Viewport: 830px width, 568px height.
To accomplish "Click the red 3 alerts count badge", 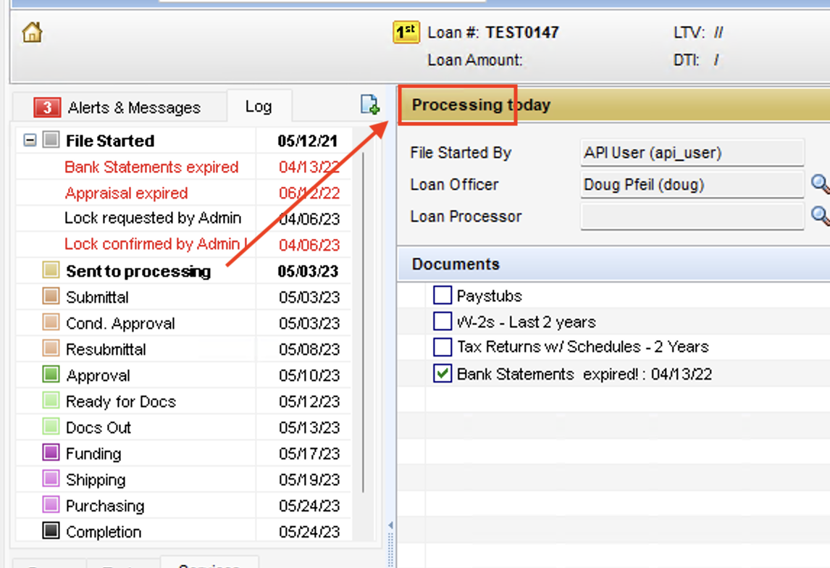I will [47, 107].
